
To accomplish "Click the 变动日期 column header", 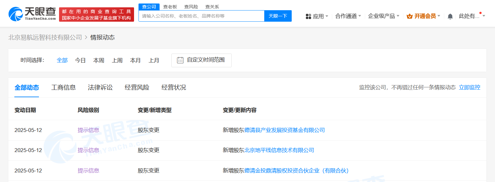I will pyautogui.click(x=25, y=110).
